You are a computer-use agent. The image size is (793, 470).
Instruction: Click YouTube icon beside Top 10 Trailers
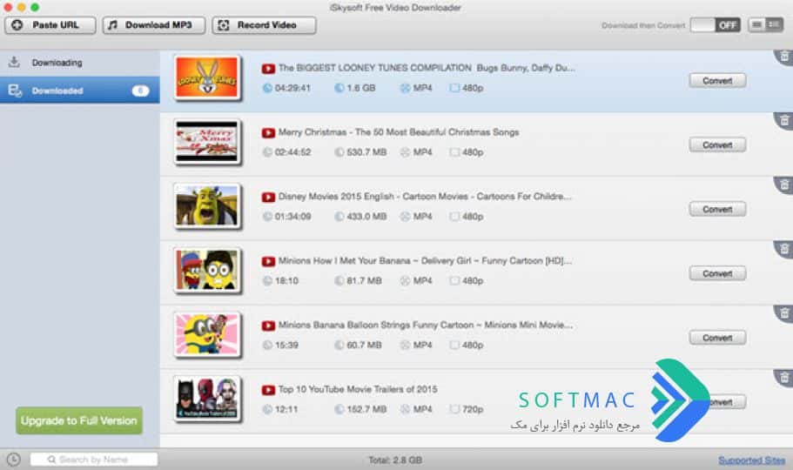pyautogui.click(x=268, y=390)
